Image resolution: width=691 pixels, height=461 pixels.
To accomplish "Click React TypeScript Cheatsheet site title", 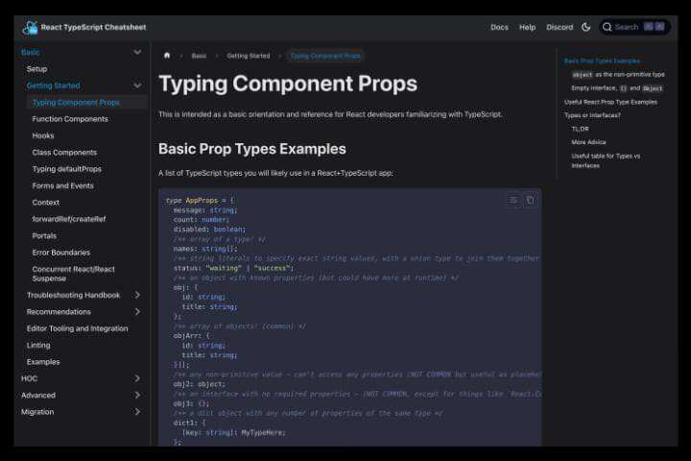I will 93,27.
